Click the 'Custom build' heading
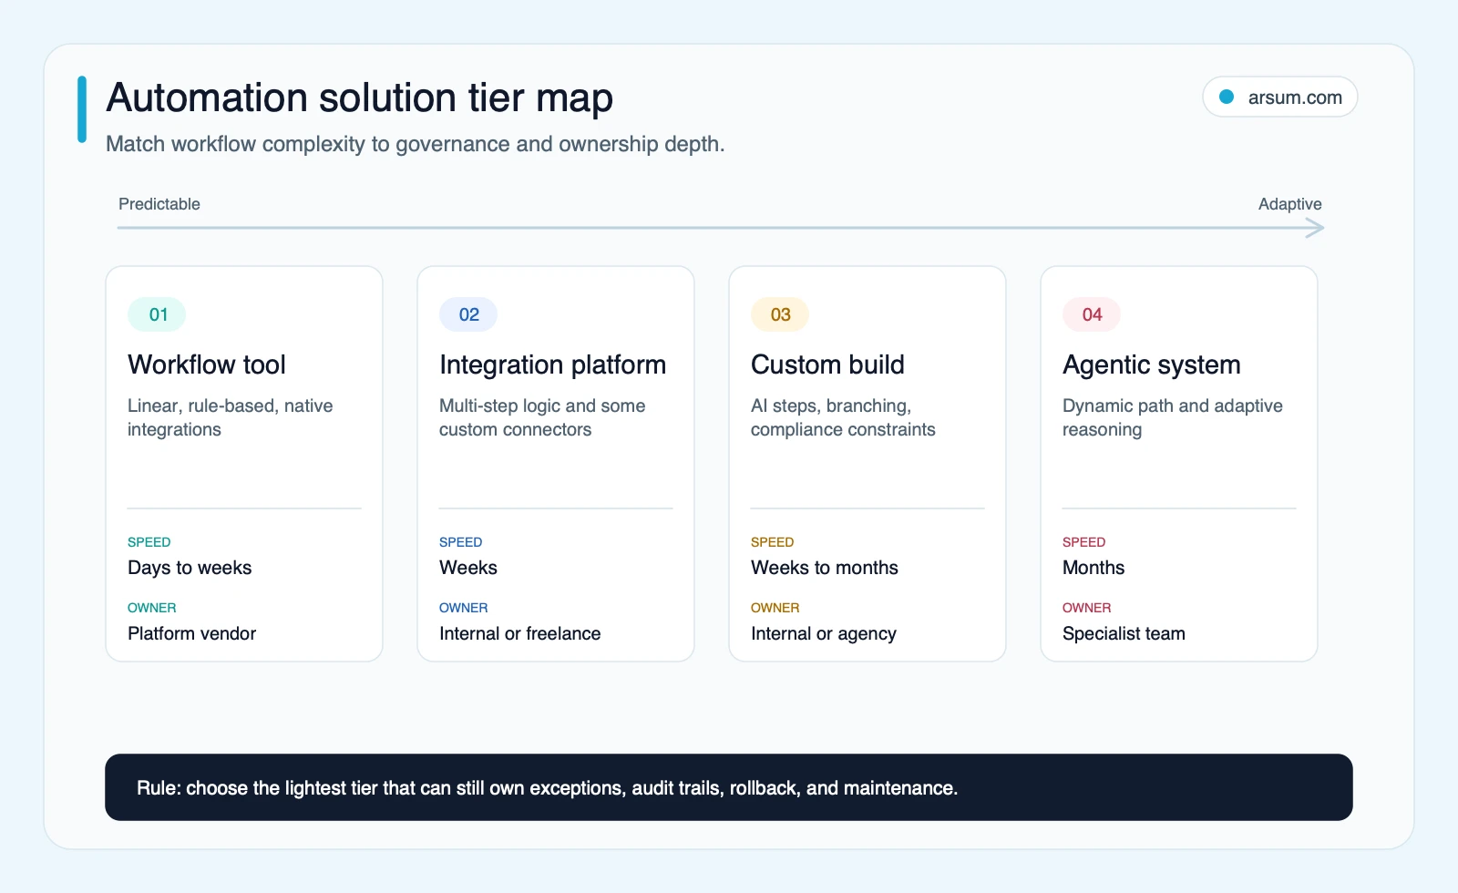 pyautogui.click(x=827, y=364)
